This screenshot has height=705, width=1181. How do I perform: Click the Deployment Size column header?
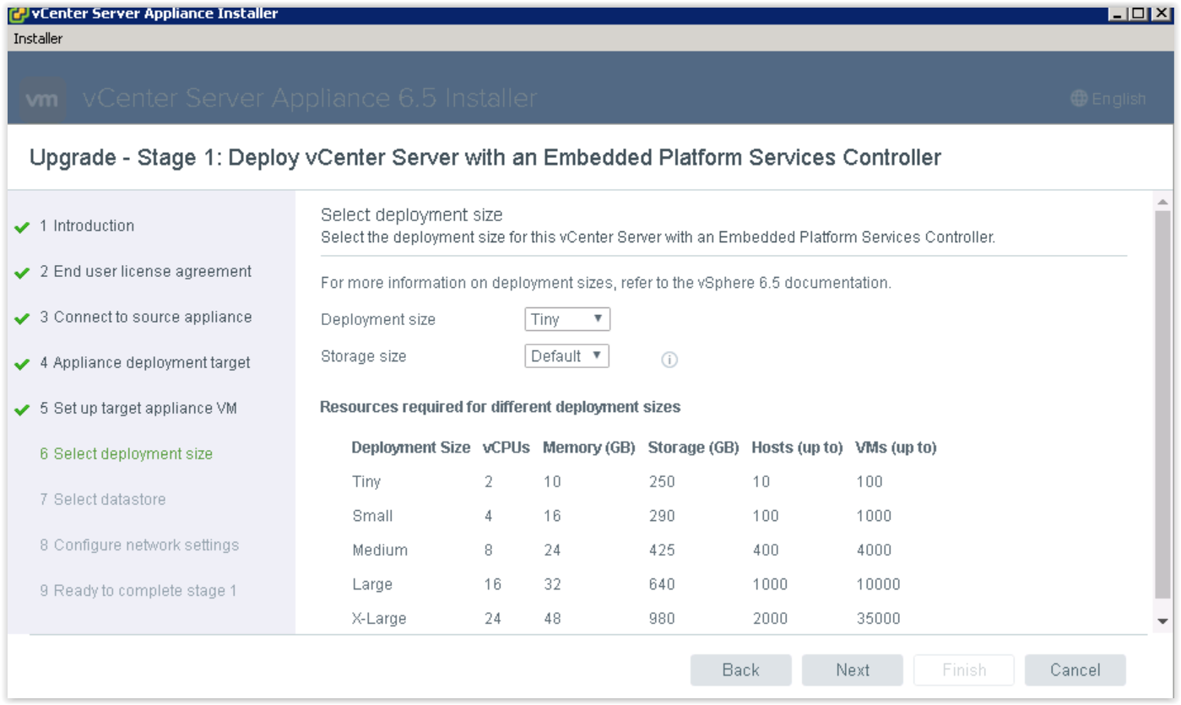(411, 447)
